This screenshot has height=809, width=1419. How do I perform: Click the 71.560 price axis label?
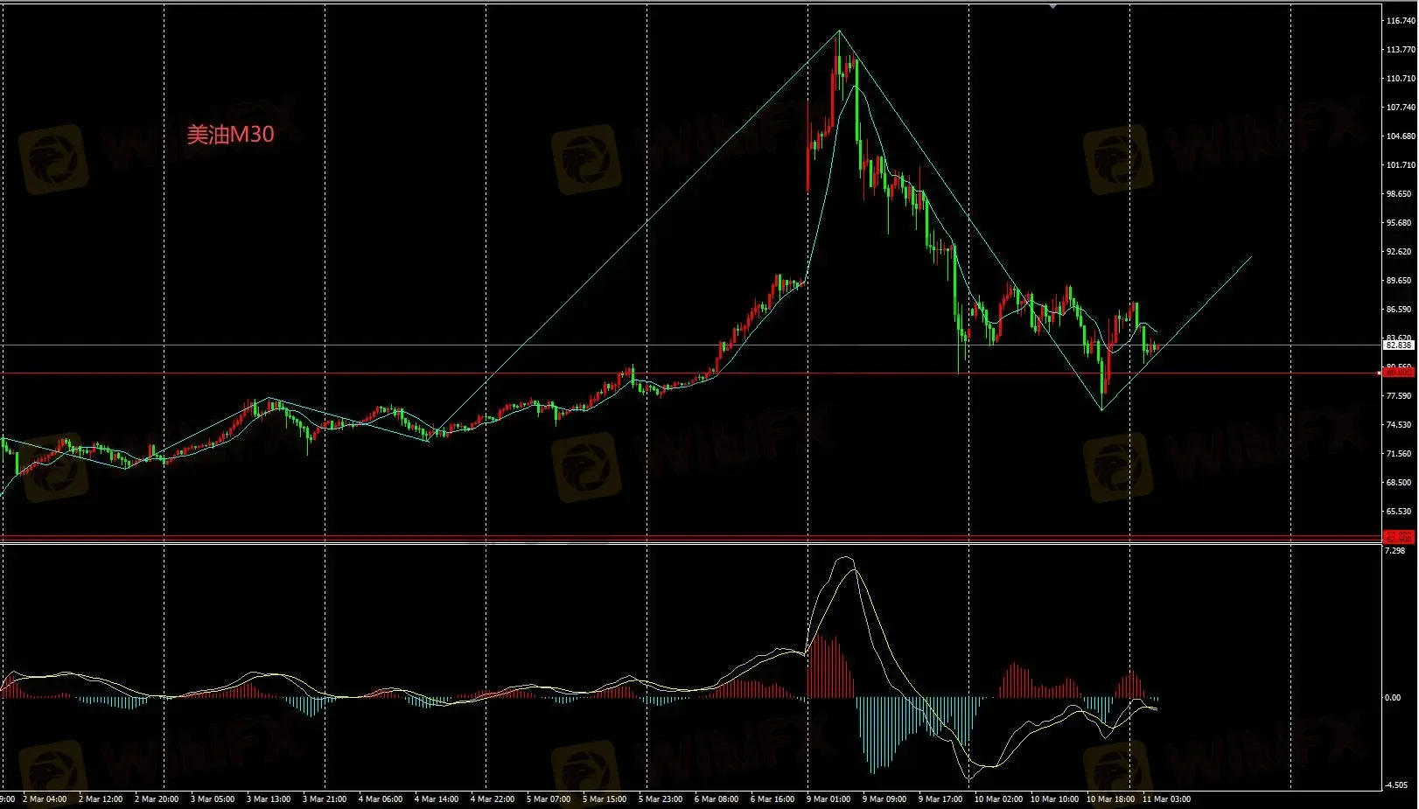click(x=1401, y=454)
